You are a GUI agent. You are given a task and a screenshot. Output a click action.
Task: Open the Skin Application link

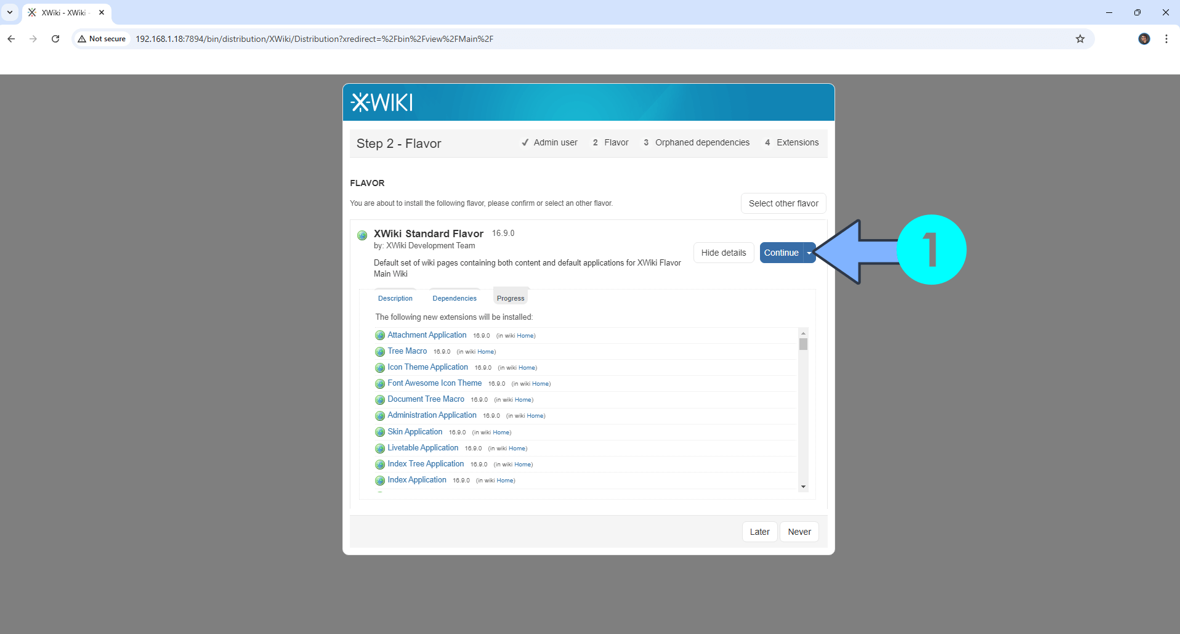(414, 432)
